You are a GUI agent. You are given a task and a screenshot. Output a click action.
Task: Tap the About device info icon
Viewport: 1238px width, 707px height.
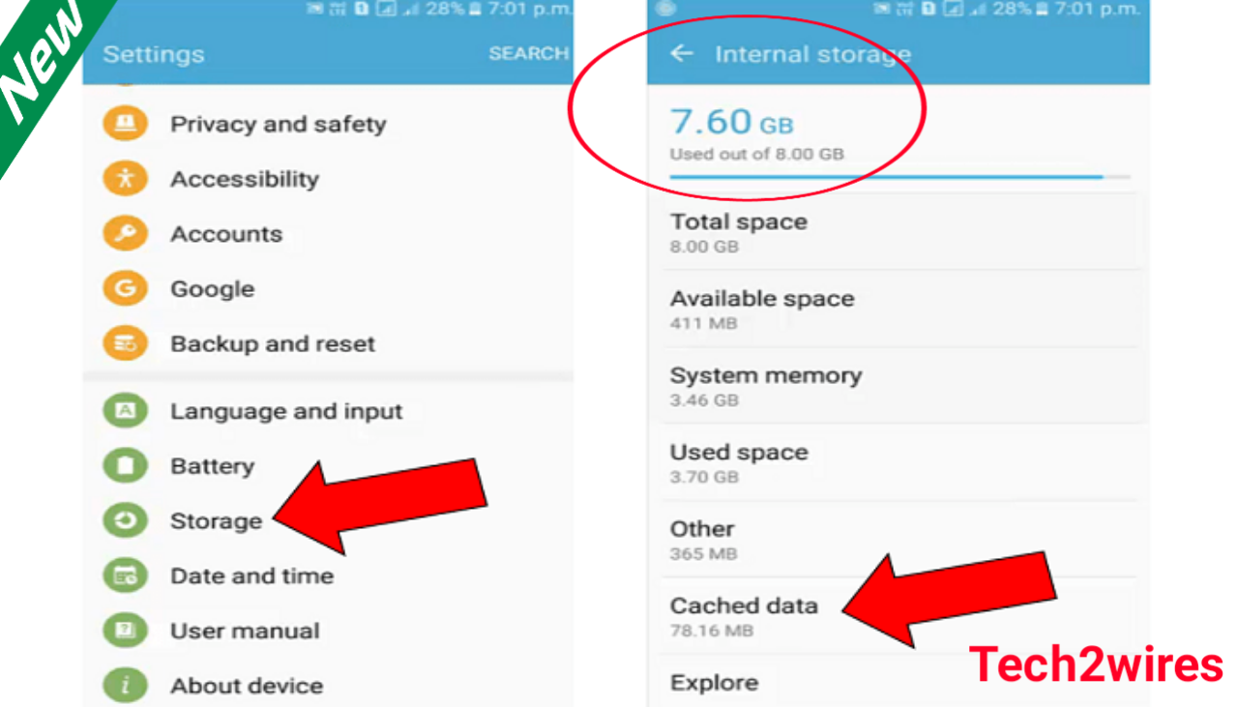click(x=126, y=686)
